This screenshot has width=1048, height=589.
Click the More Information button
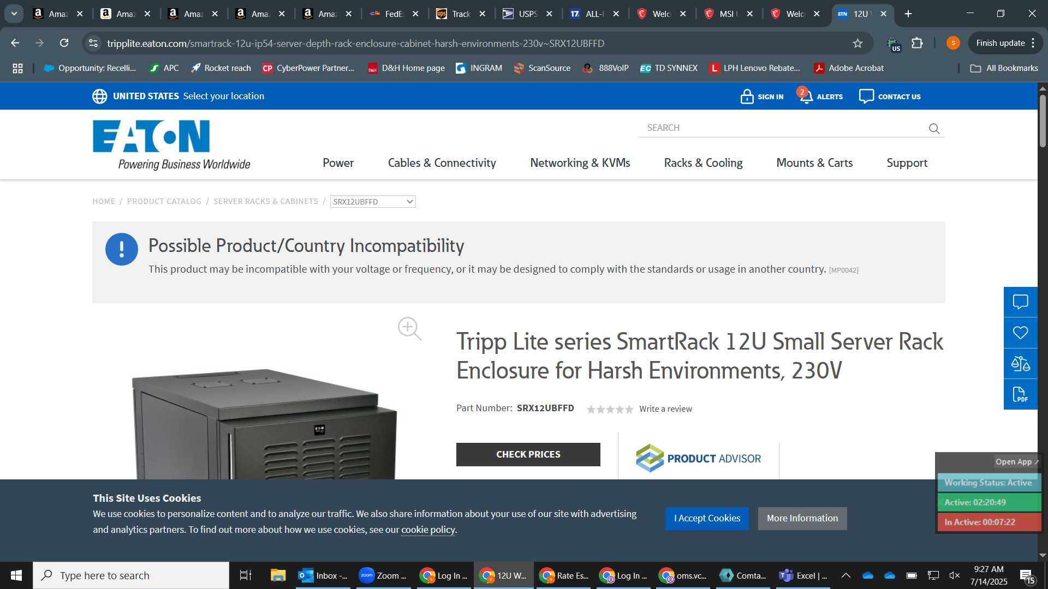click(802, 518)
